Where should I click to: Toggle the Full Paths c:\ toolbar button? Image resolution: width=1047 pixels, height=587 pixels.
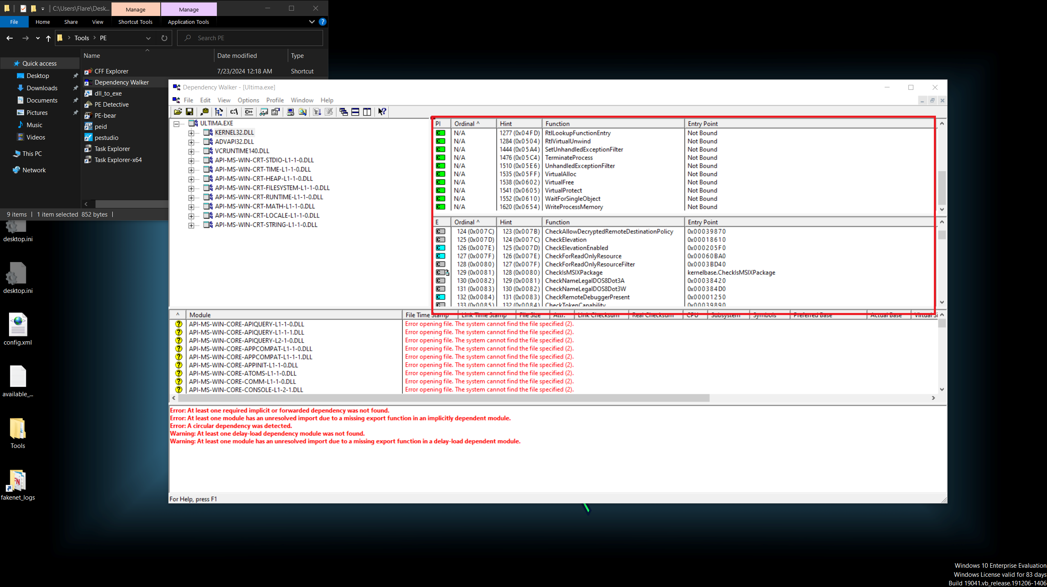(x=234, y=112)
